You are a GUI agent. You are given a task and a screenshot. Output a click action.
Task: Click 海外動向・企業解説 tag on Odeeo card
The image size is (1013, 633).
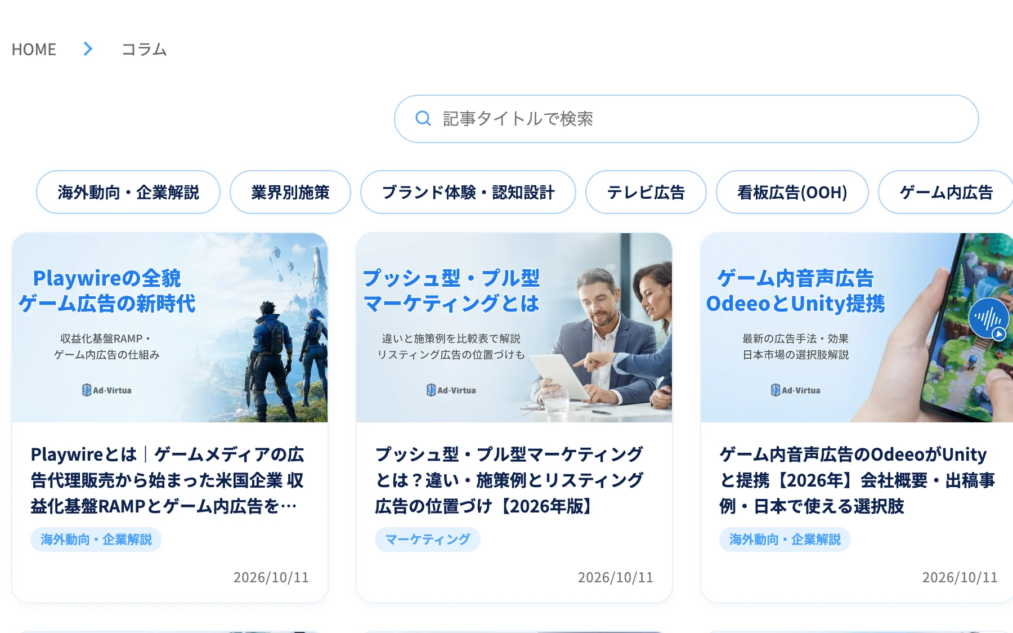pos(785,540)
